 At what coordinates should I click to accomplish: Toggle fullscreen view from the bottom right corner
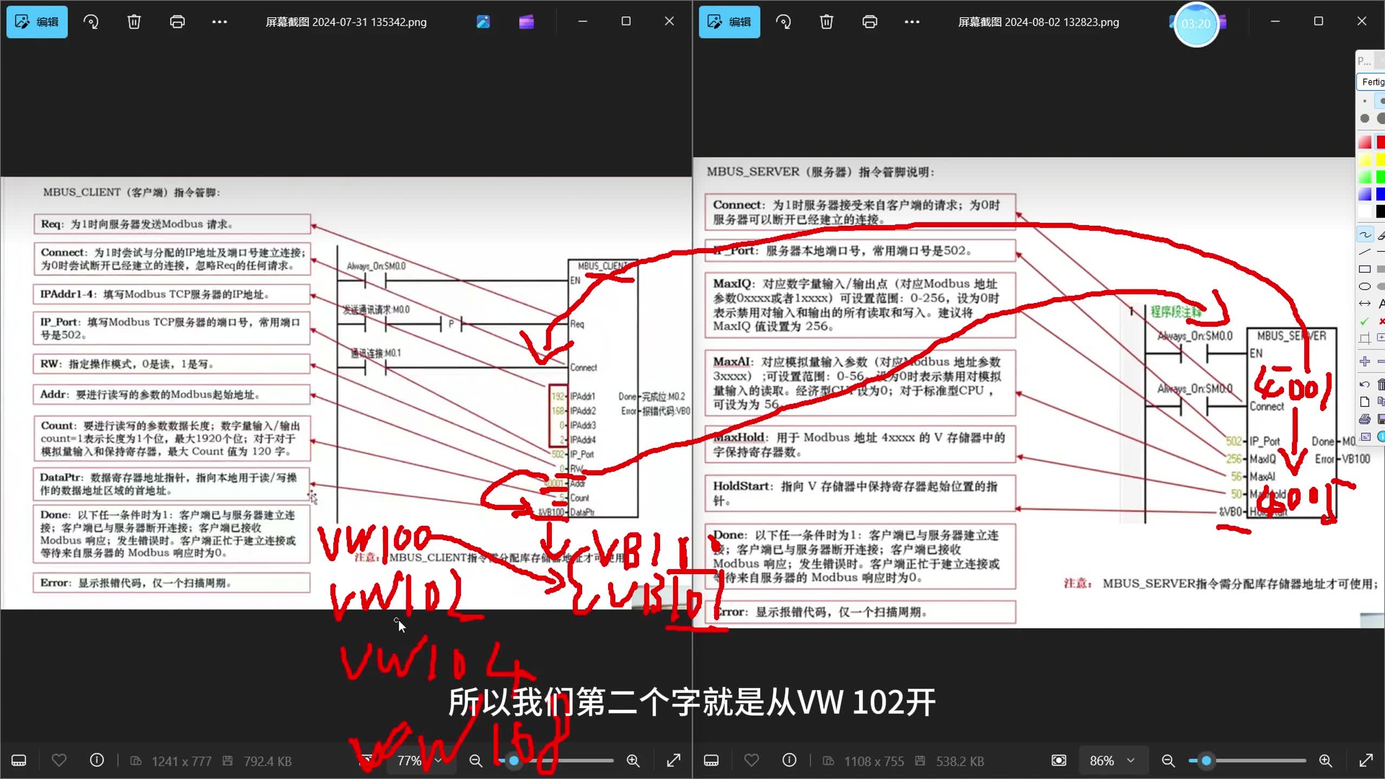(1368, 760)
